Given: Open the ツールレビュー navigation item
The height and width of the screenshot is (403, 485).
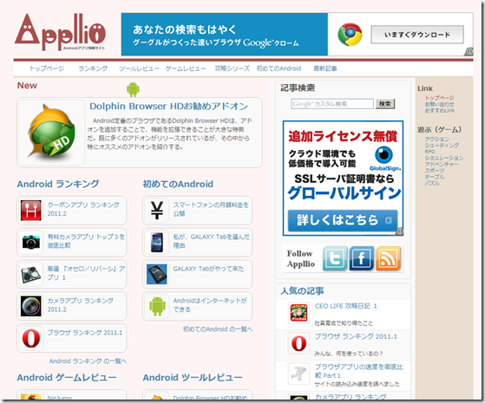Looking at the screenshot, I should click(139, 68).
